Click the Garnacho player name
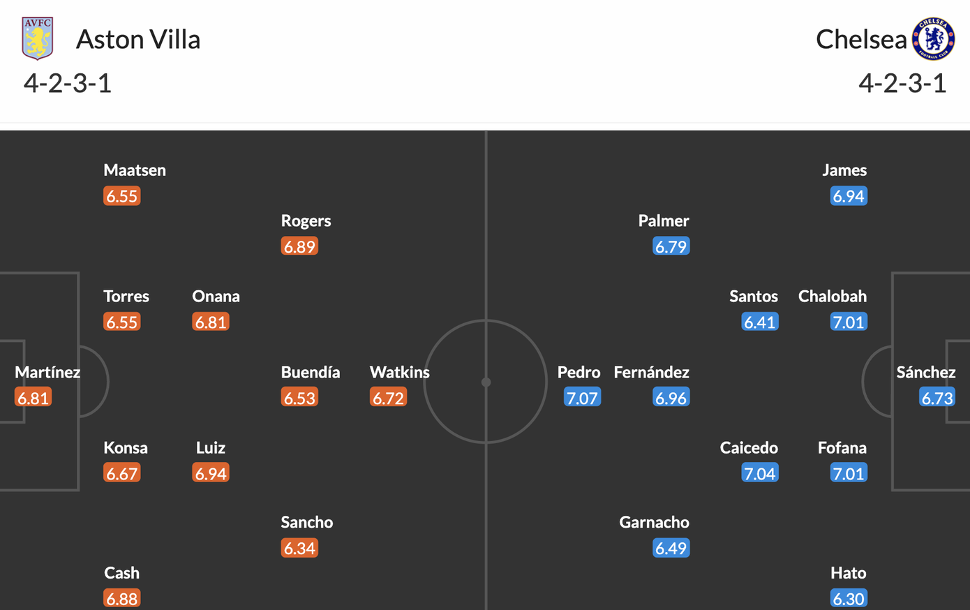The height and width of the screenshot is (610, 970). click(x=654, y=522)
